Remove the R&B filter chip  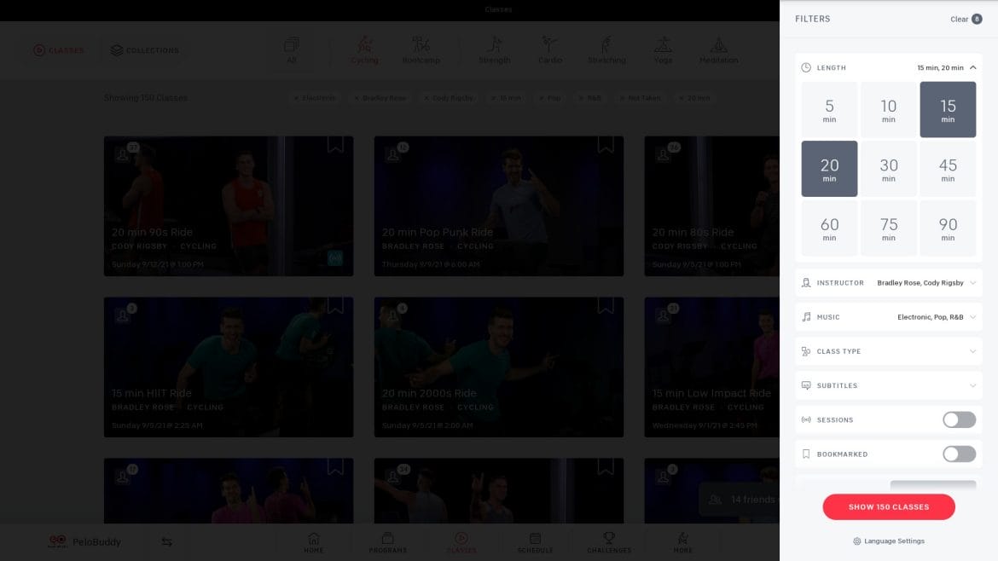coord(581,98)
